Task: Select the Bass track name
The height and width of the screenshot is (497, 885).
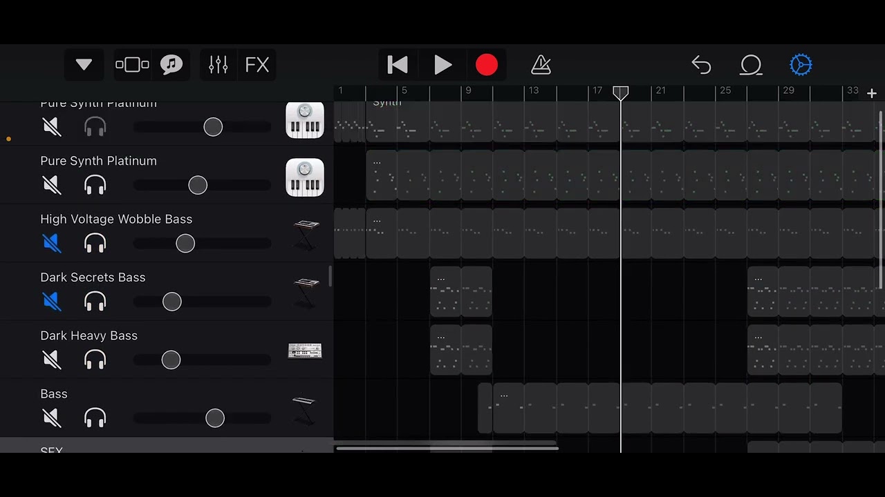Action: click(x=54, y=394)
